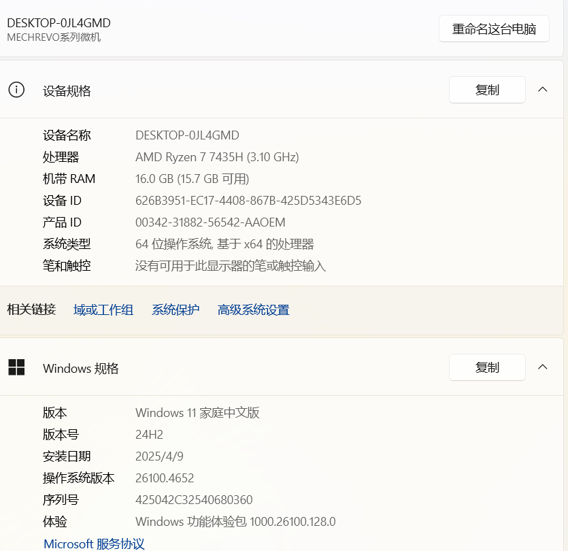568x551 pixels.
Task: Click the 安装日期 label
Action: [x=67, y=456]
